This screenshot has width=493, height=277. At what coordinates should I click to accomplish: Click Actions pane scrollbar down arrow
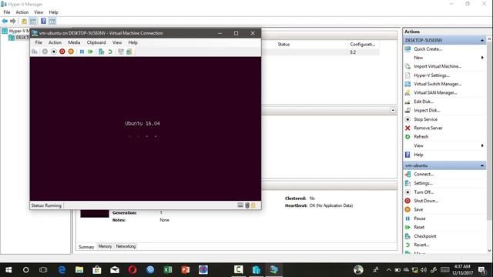pyautogui.click(x=489, y=250)
